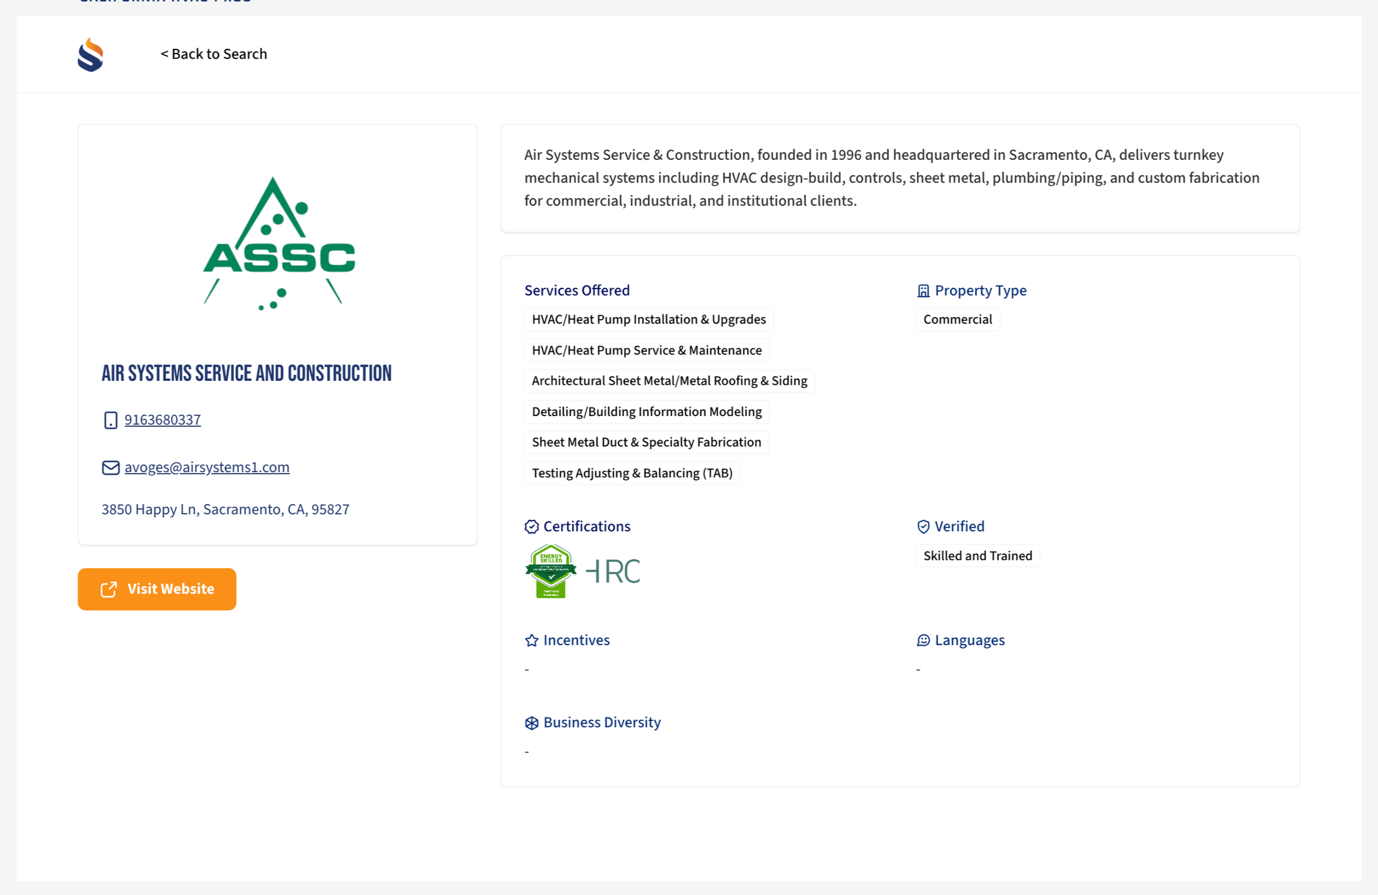Select the Commercial property type tag
The width and height of the screenshot is (1378, 895).
click(x=957, y=320)
